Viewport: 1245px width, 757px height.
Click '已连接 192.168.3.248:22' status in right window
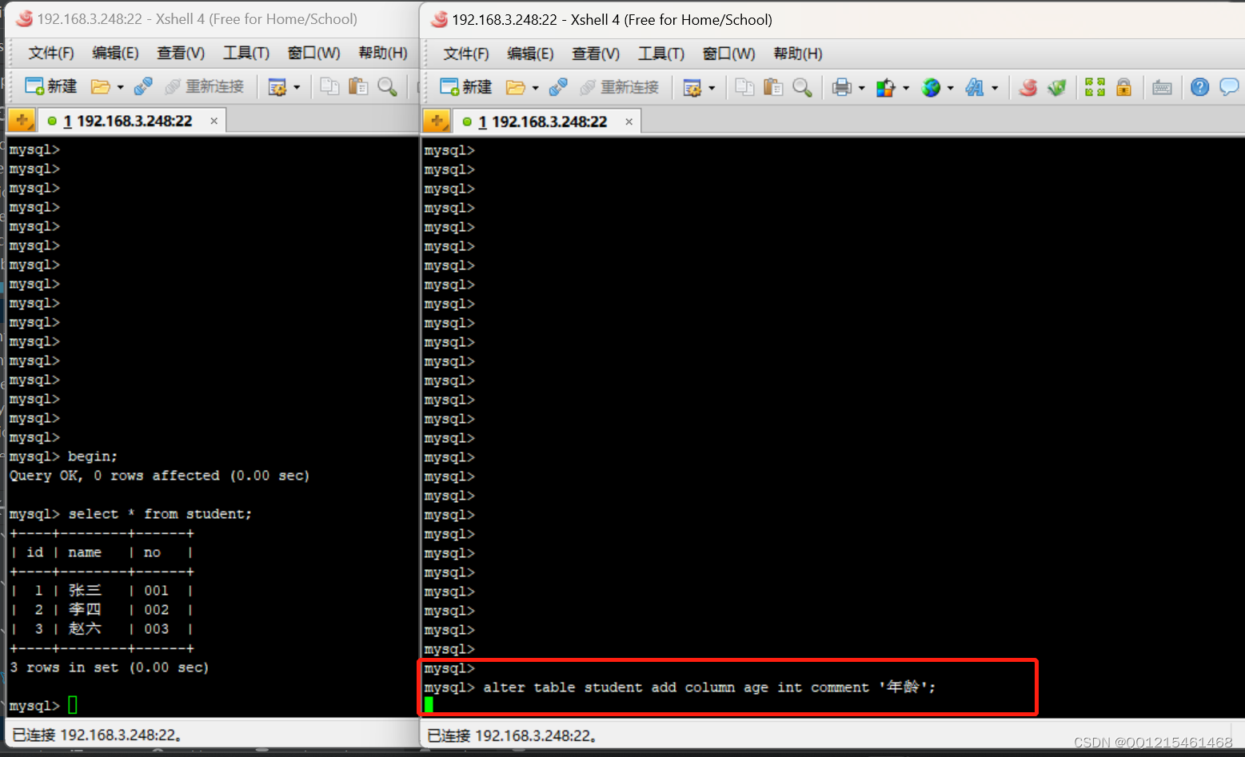(x=513, y=735)
